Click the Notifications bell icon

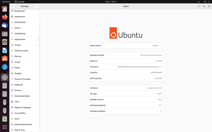(x=12, y=22)
